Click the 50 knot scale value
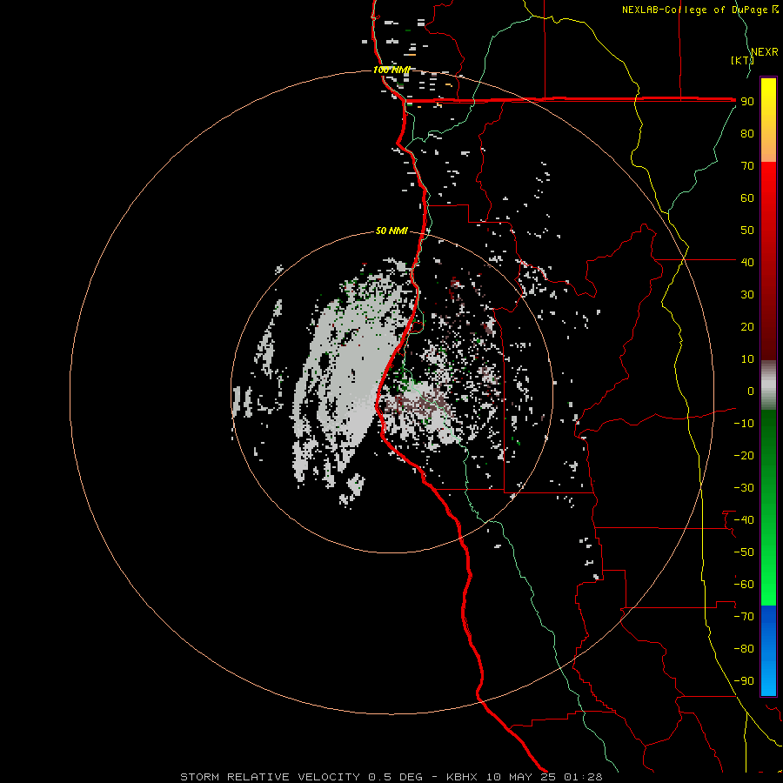 (747, 231)
